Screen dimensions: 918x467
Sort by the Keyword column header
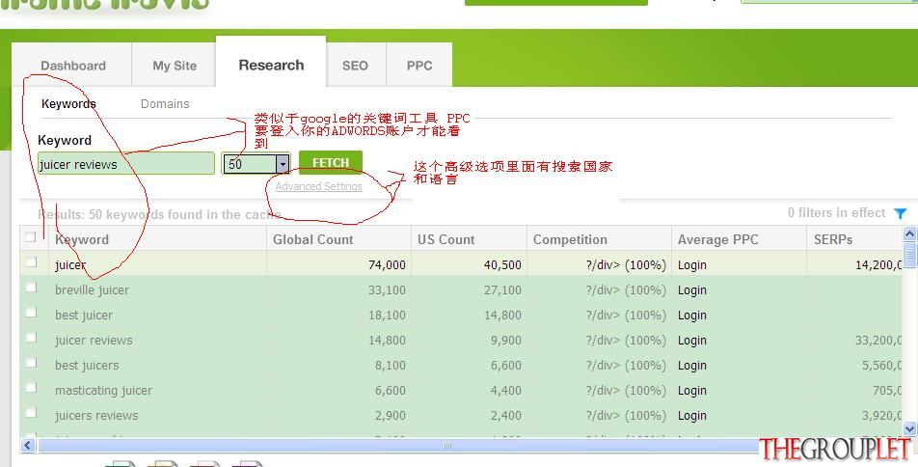tap(157, 239)
